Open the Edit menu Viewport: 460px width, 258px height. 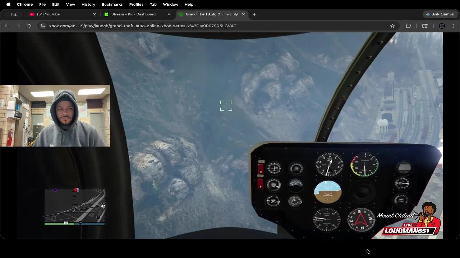pos(56,4)
